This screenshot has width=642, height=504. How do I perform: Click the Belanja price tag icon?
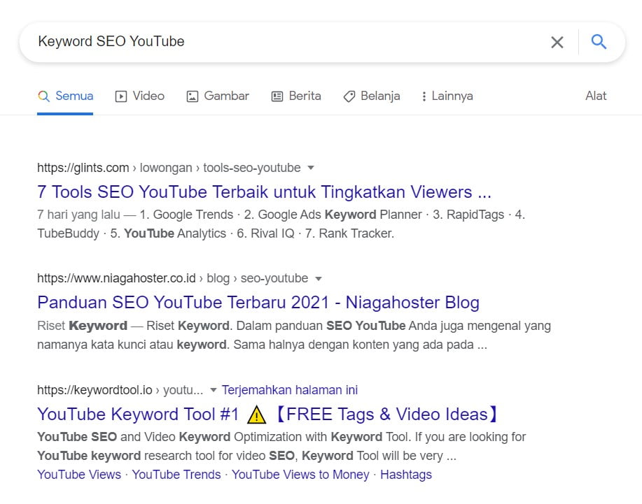click(349, 96)
